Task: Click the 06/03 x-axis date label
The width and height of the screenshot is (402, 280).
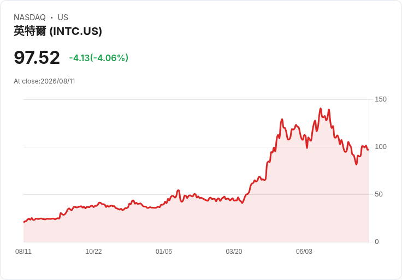Action: (304, 252)
